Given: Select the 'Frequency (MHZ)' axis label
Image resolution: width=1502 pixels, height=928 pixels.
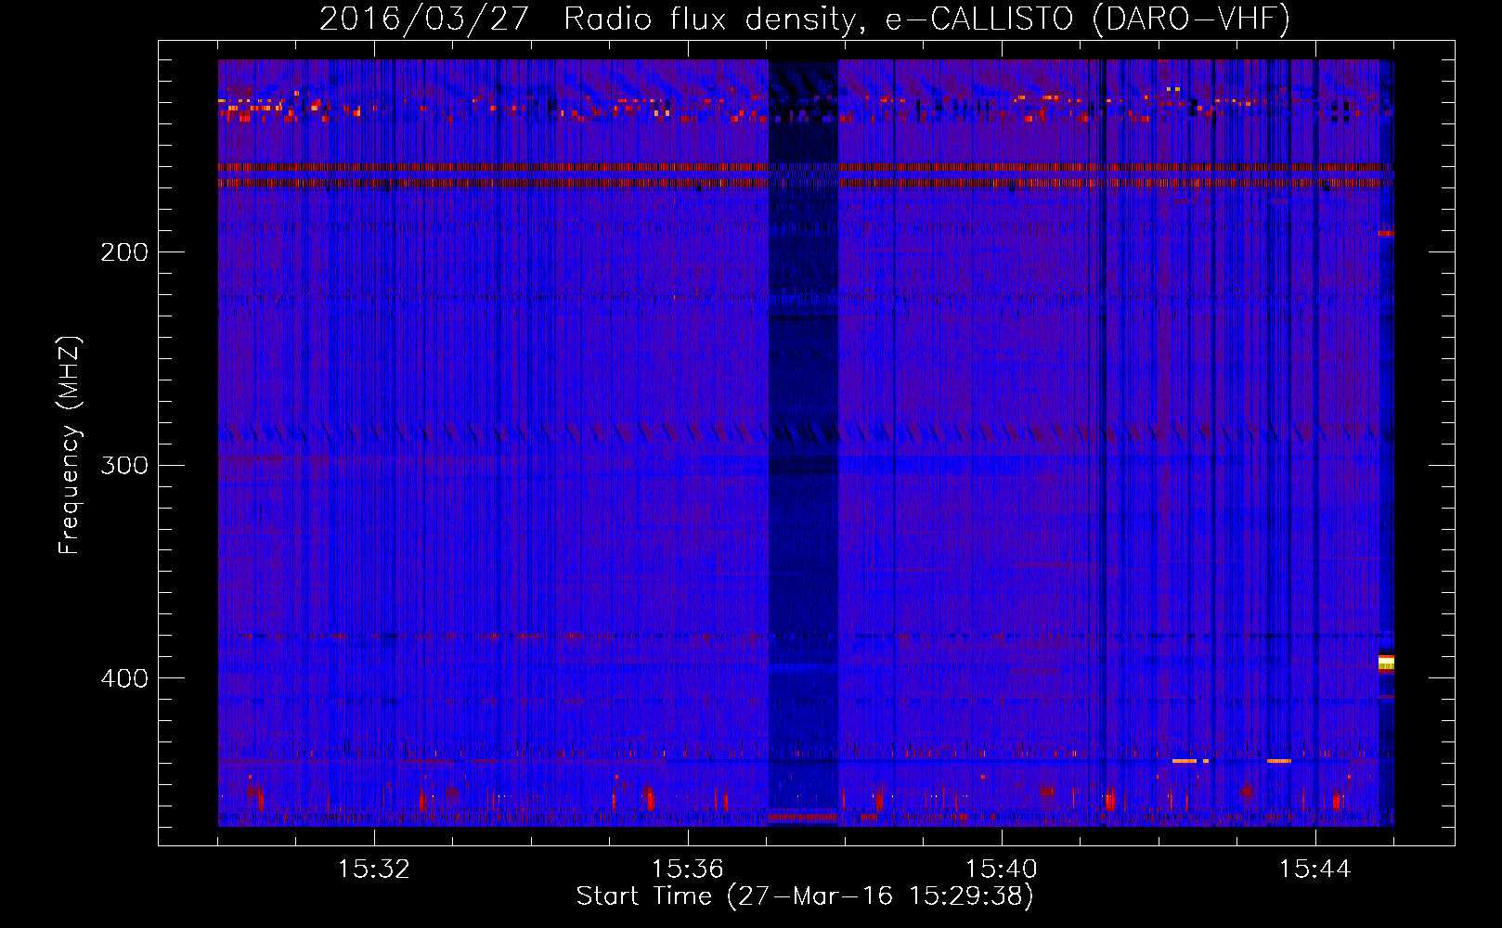Looking at the screenshot, I should click(70, 445).
